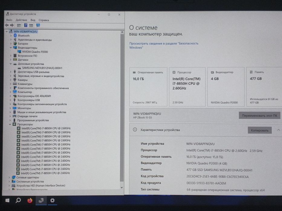Image resolution: width=282 pixels, height=211 pixels.
Task: Open the Windows Start menu
Action: (7, 200)
